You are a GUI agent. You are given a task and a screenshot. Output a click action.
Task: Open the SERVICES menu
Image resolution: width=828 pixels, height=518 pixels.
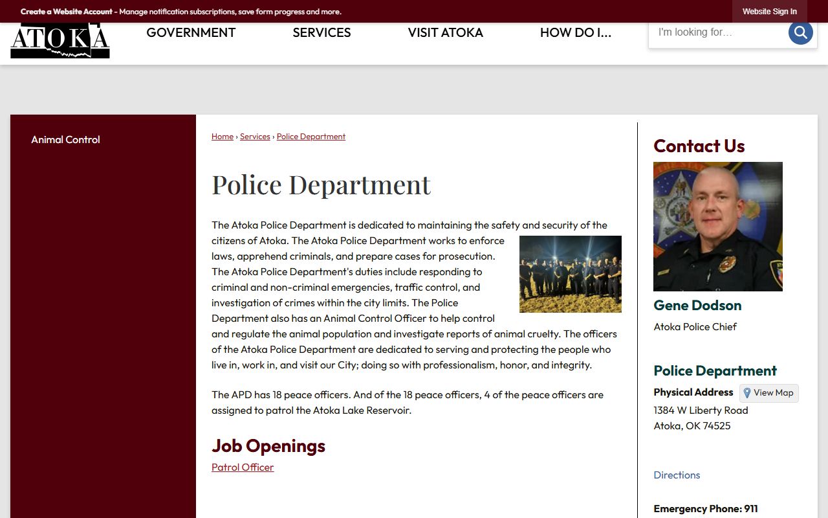click(x=321, y=32)
